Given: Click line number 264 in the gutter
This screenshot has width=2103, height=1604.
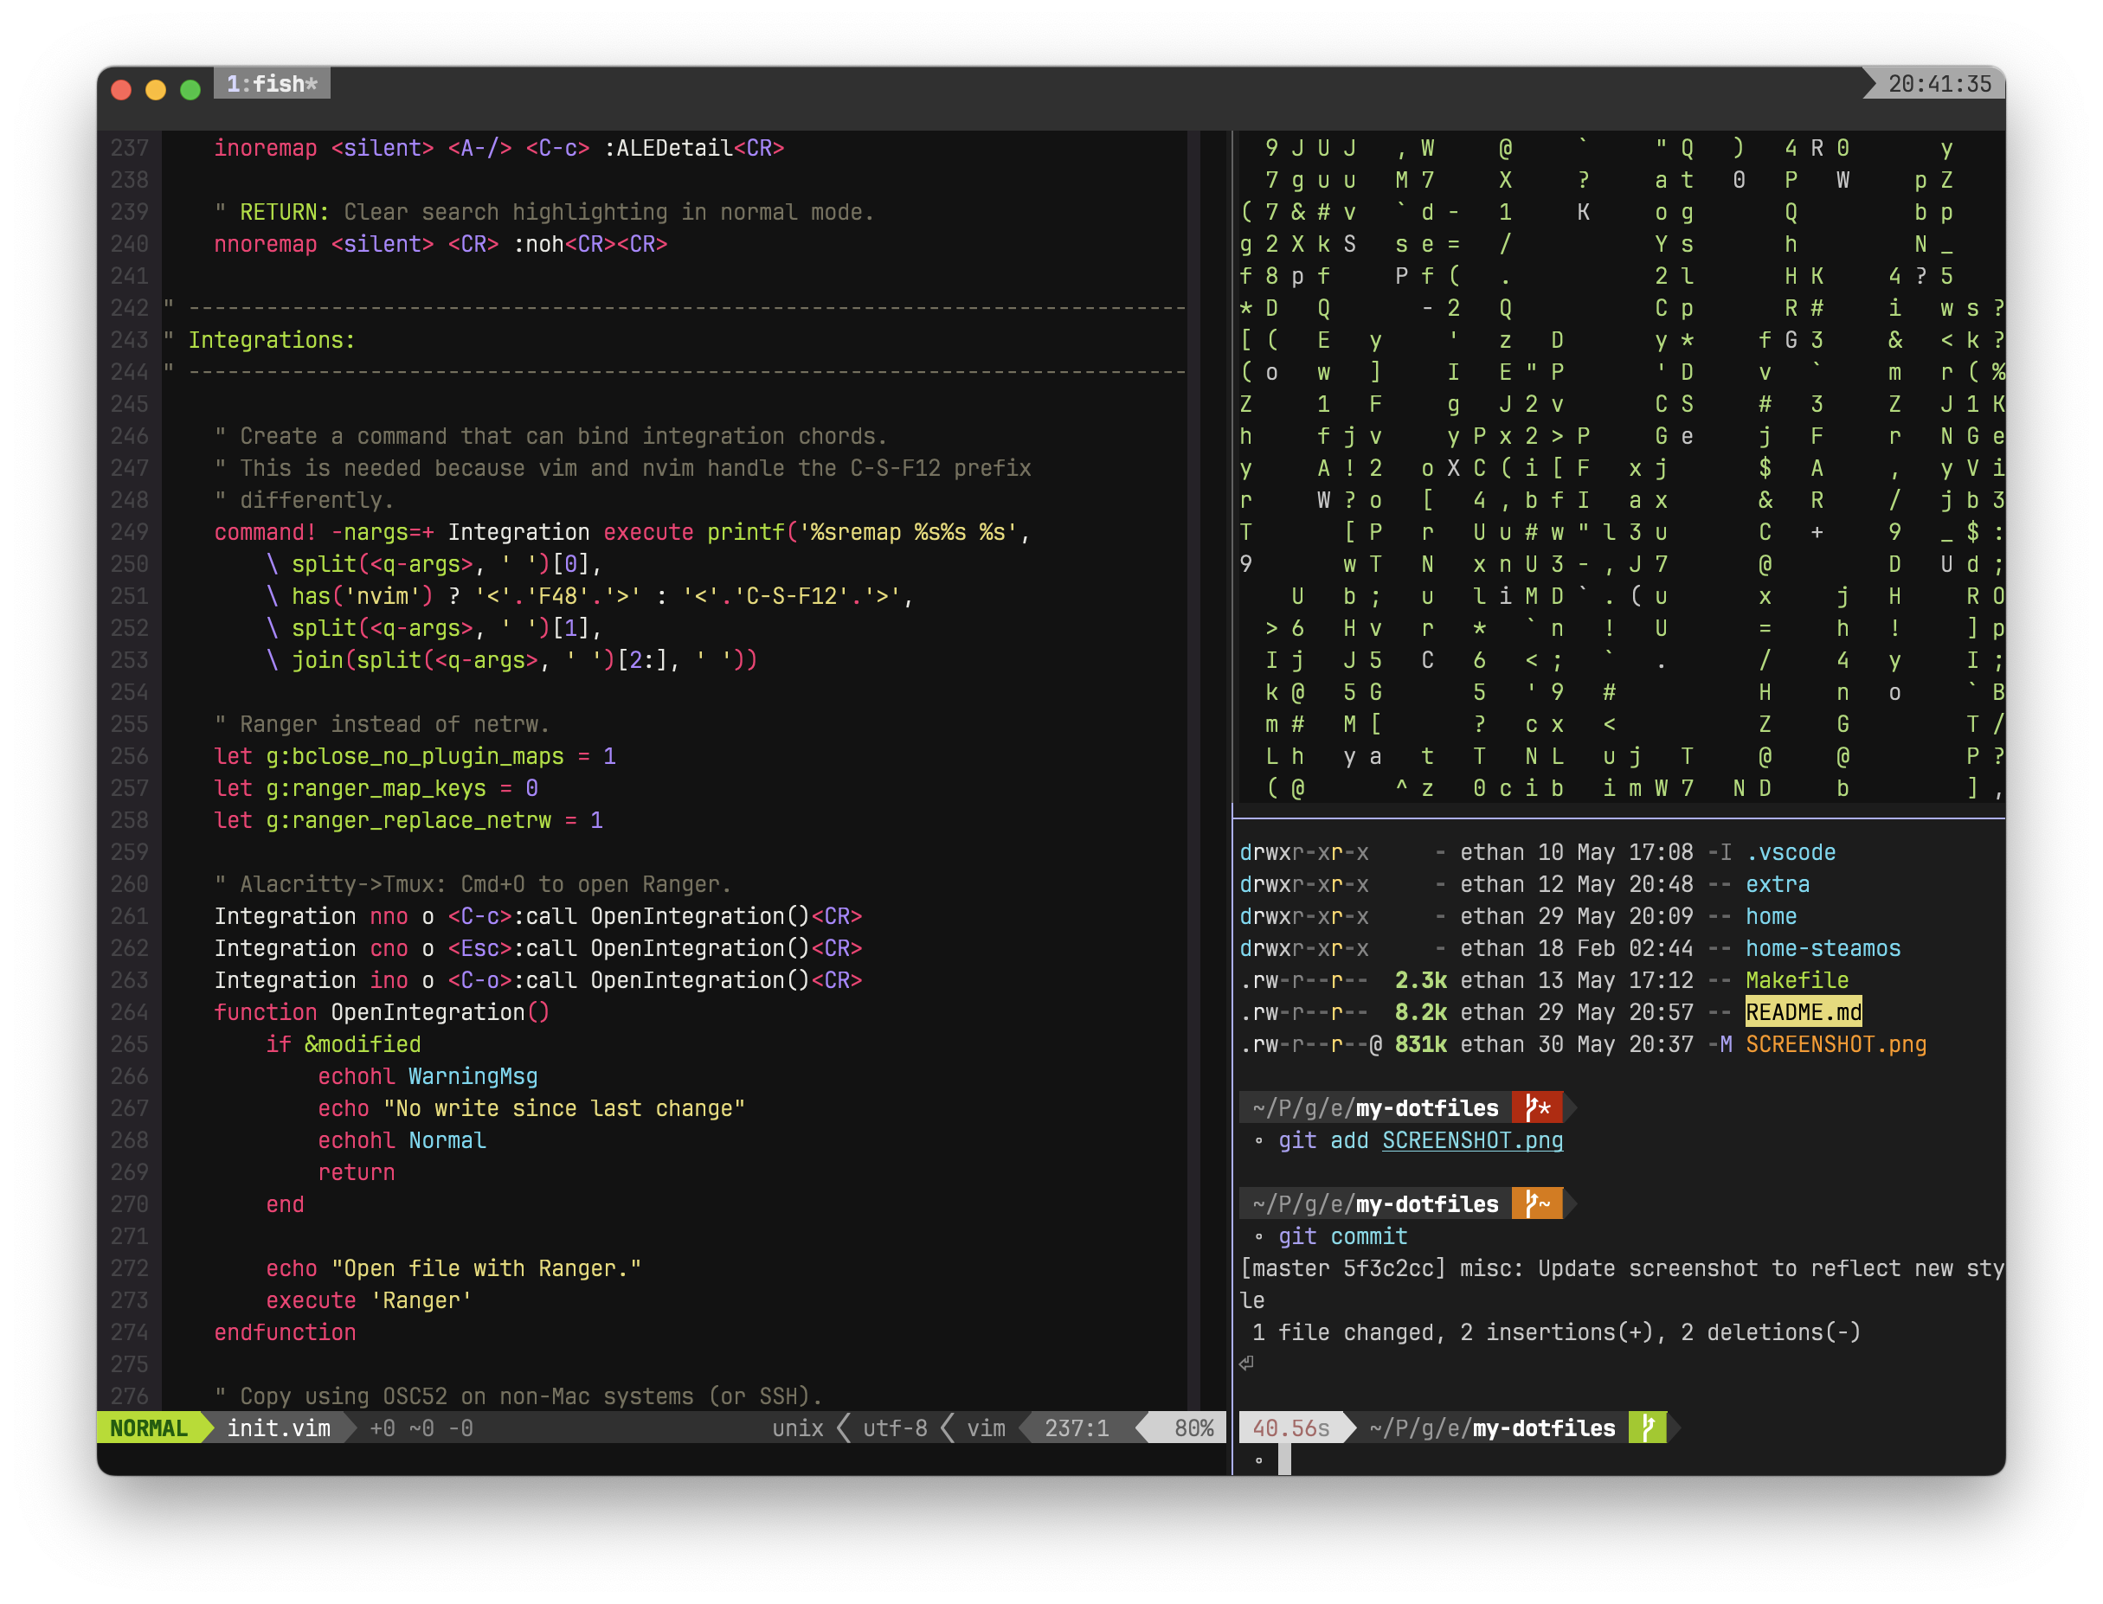Looking at the screenshot, I should [x=129, y=1012].
